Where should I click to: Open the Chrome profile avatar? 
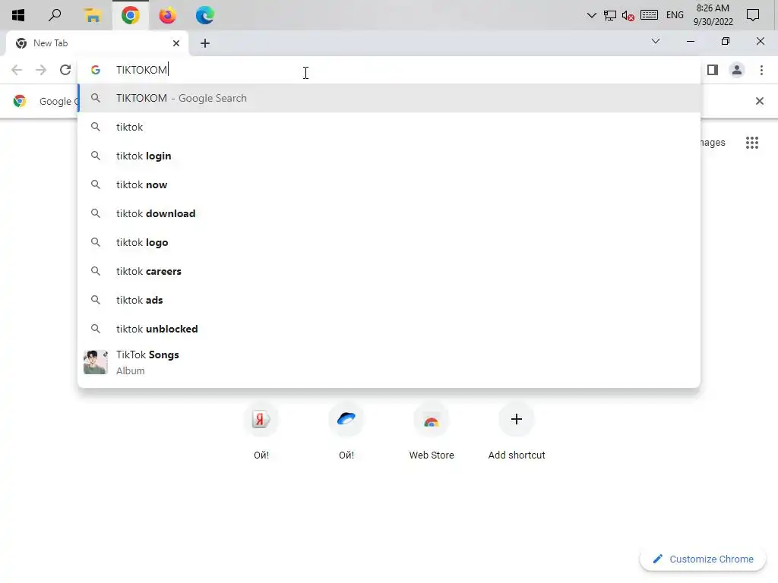737,70
